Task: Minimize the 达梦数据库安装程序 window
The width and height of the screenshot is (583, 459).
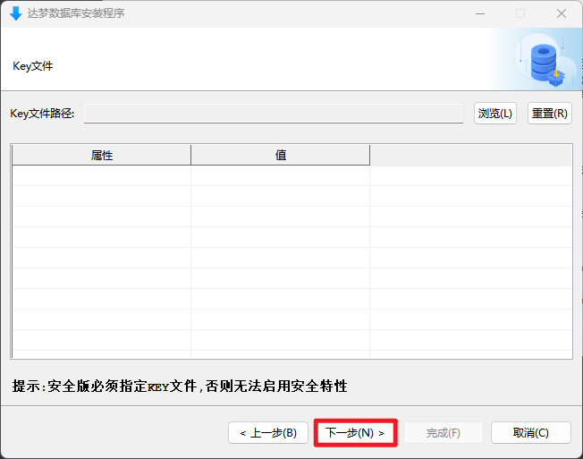Action: [x=480, y=13]
